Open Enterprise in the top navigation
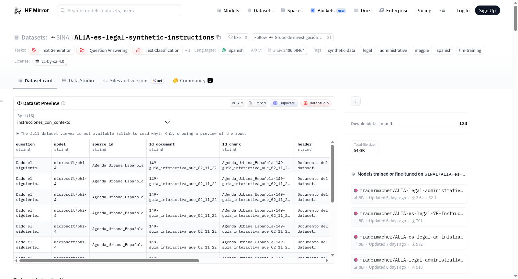The height and width of the screenshot is (279, 518). tap(394, 11)
